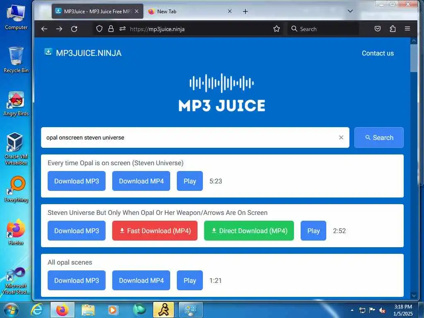The width and height of the screenshot is (424, 318).
Task: Open site permissions icon in address bar
Action: pyautogui.click(x=123, y=29)
